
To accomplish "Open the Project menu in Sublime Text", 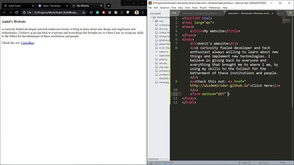I will click(x=203, y=8).
